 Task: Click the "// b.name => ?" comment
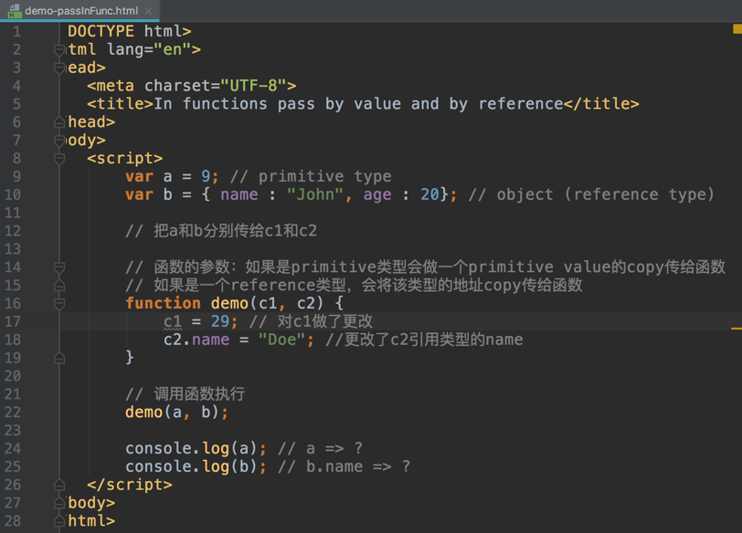pos(344,467)
